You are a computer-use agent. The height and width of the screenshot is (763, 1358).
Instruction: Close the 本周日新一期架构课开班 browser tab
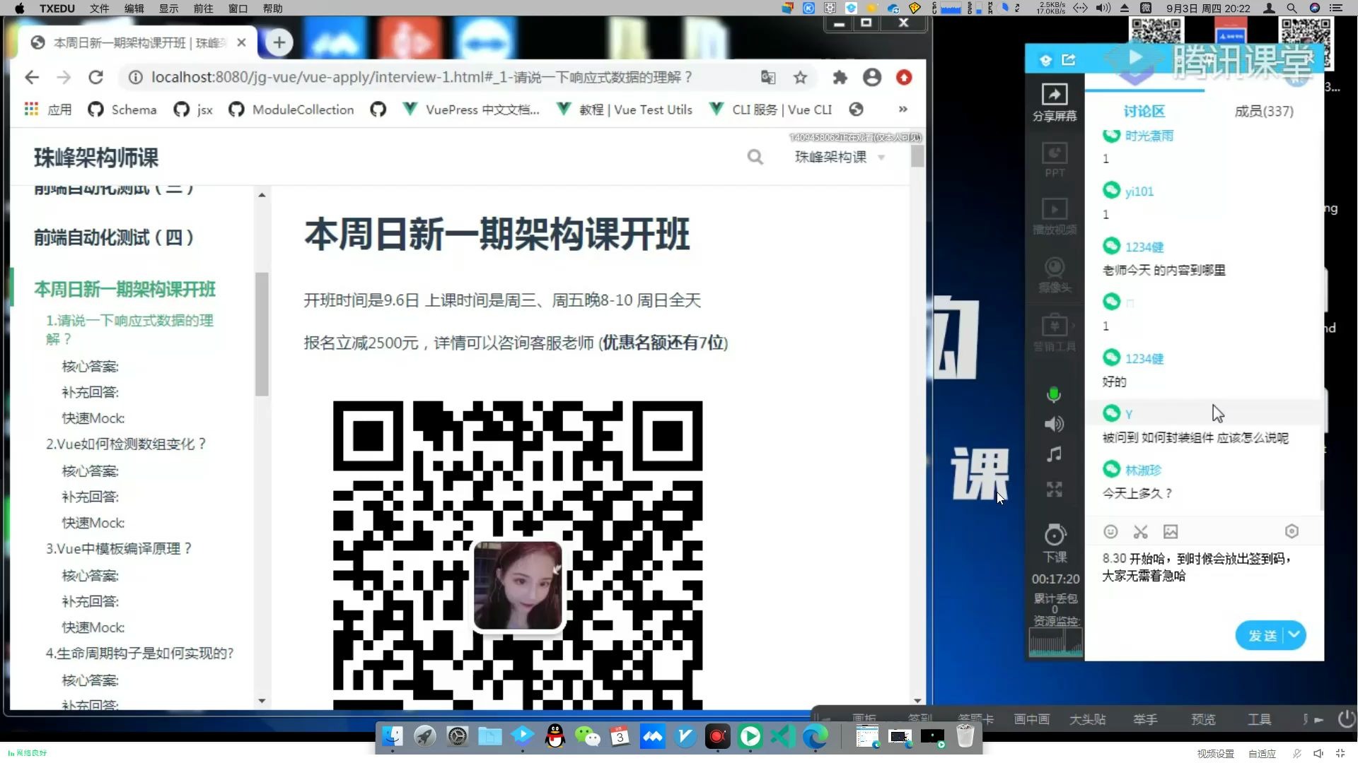click(x=241, y=42)
